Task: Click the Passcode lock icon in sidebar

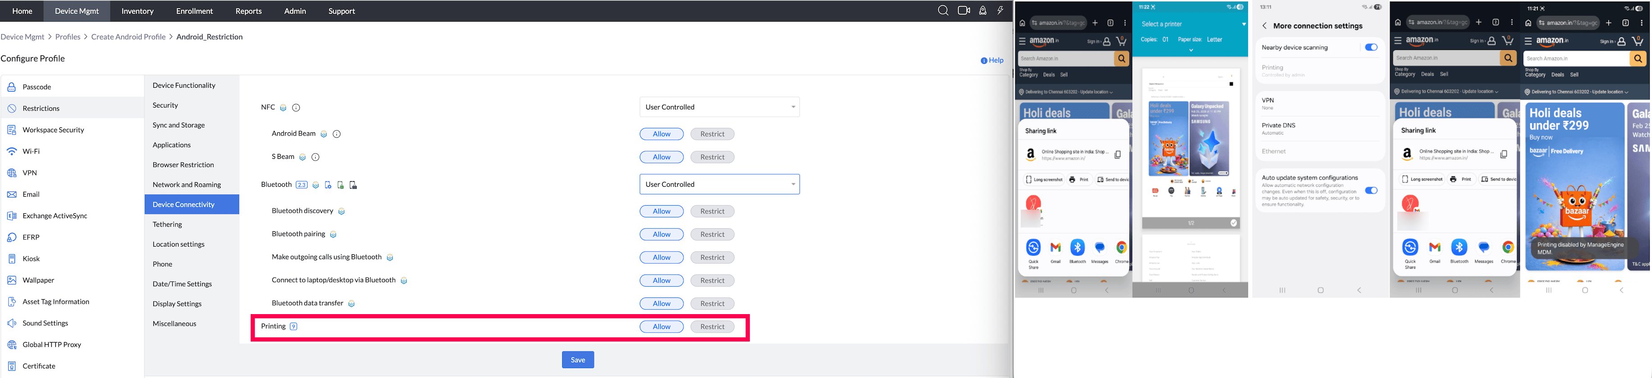Action: click(x=12, y=87)
